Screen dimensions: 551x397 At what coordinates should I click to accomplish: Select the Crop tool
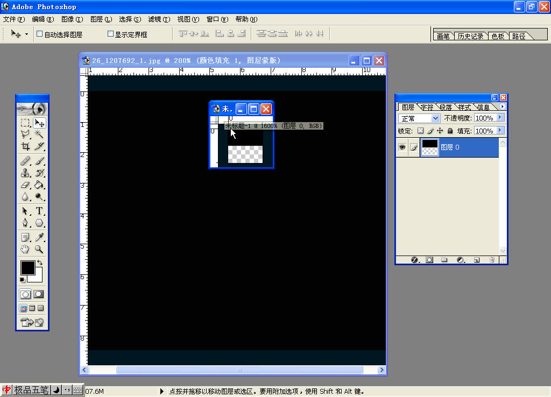pos(25,146)
